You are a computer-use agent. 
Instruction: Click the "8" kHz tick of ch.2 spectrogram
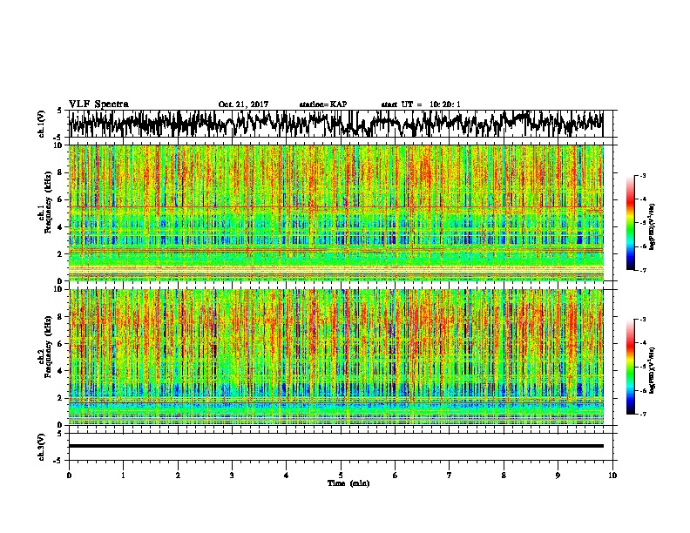pyautogui.click(x=60, y=317)
